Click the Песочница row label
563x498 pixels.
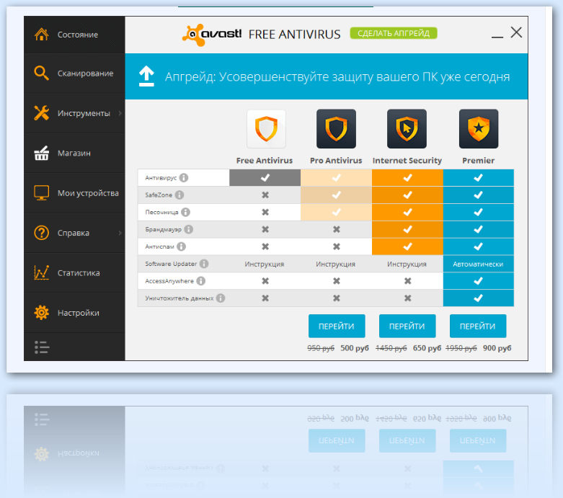pos(161,212)
